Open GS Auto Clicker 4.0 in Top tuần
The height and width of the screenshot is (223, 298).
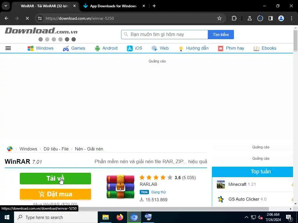247,199
